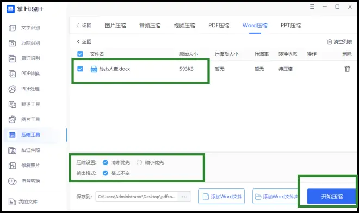
Task: Click the 文件名 column header
Action: point(97,54)
